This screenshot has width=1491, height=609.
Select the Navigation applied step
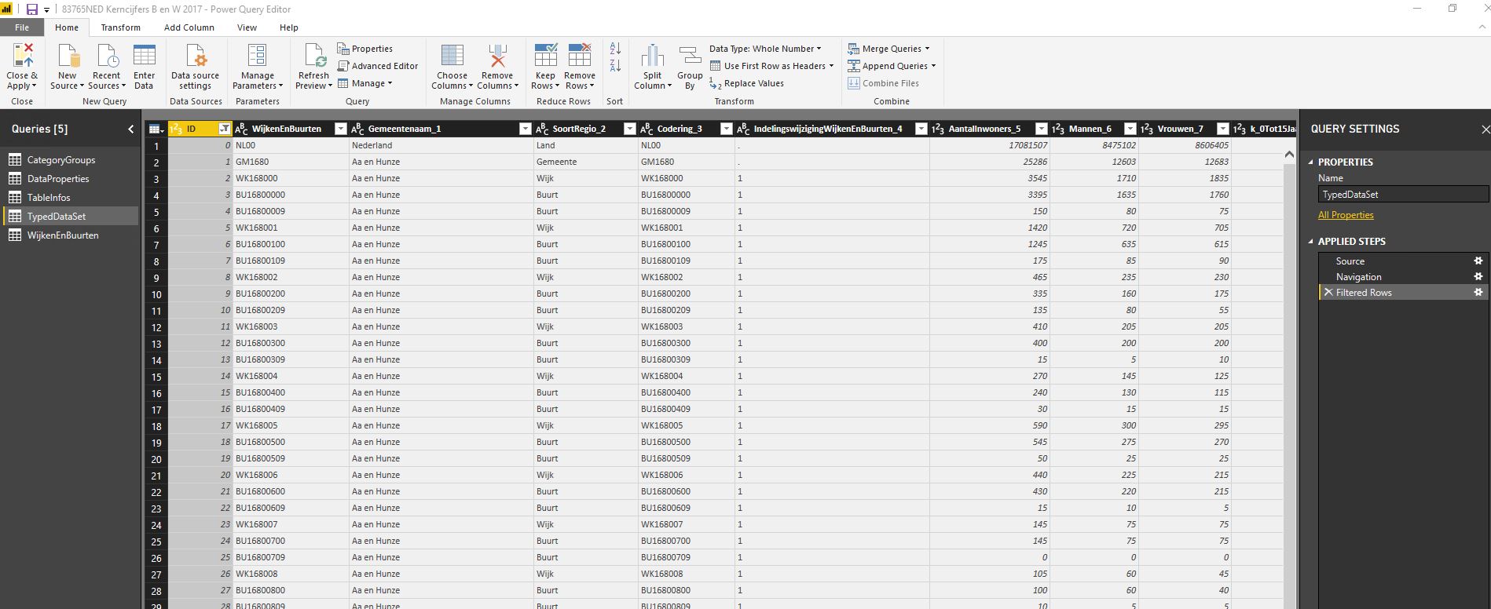coord(1358,276)
